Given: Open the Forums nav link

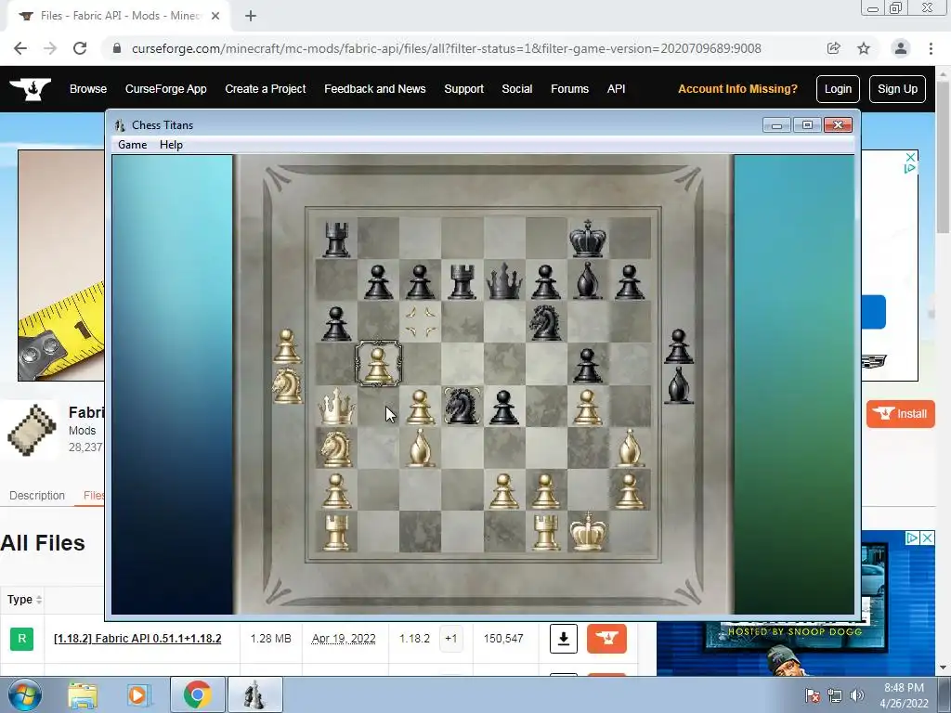Looking at the screenshot, I should point(569,89).
